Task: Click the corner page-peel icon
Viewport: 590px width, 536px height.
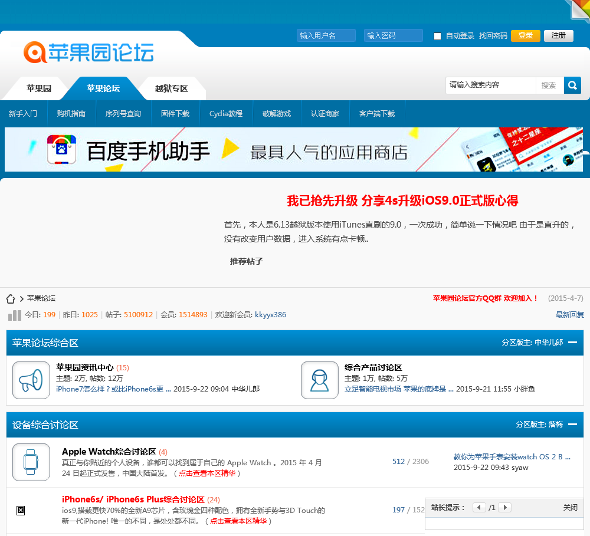Action: coord(580,9)
